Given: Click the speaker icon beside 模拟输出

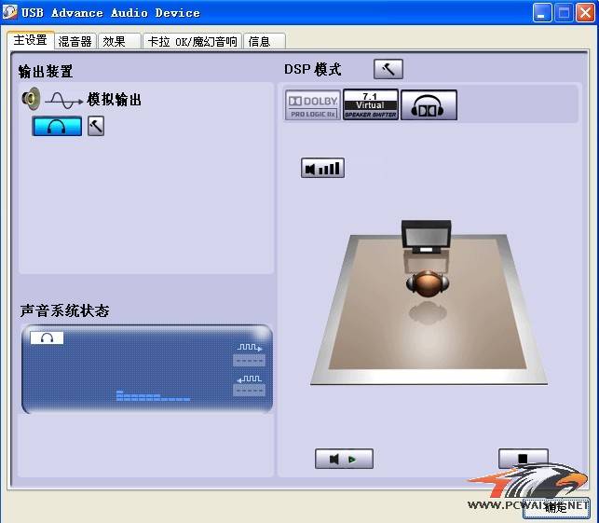Looking at the screenshot, I should click(31, 99).
